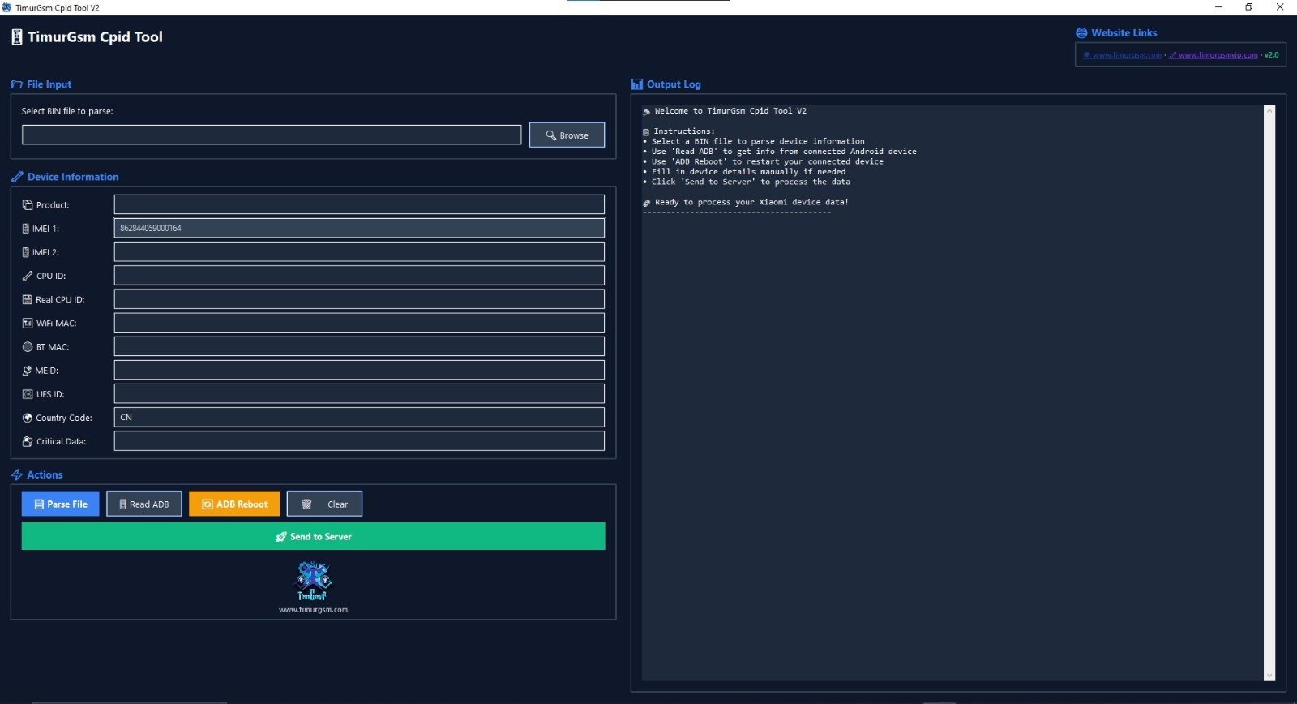Click the CPU ID input field

pos(359,275)
